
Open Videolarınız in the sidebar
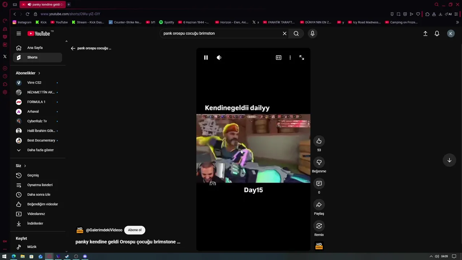tap(38, 214)
